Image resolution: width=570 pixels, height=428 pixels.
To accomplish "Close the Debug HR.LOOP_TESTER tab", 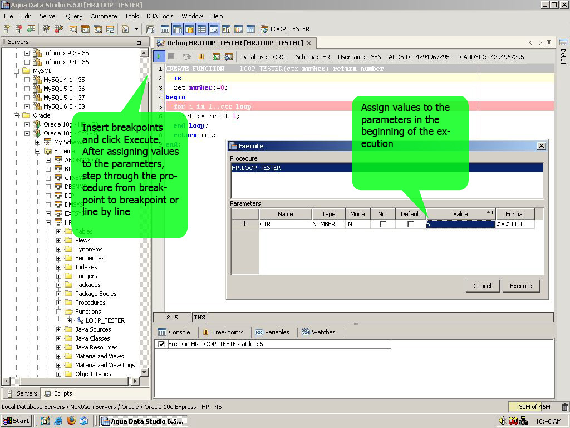I will 308,43.
